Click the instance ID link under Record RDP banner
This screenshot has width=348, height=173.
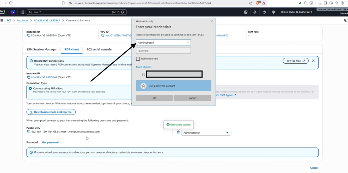click(44, 77)
